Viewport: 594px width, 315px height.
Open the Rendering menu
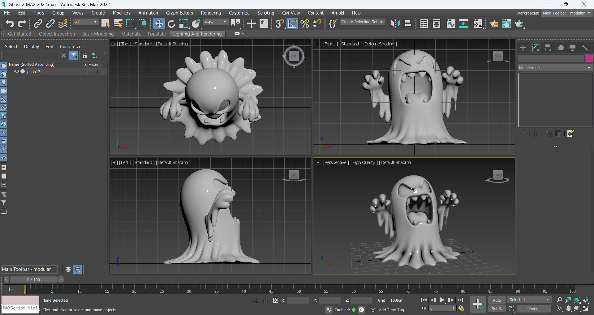[x=211, y=13]
